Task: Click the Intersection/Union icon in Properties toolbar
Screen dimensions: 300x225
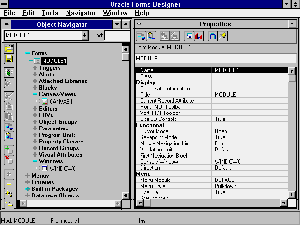Action: point(212,36)
